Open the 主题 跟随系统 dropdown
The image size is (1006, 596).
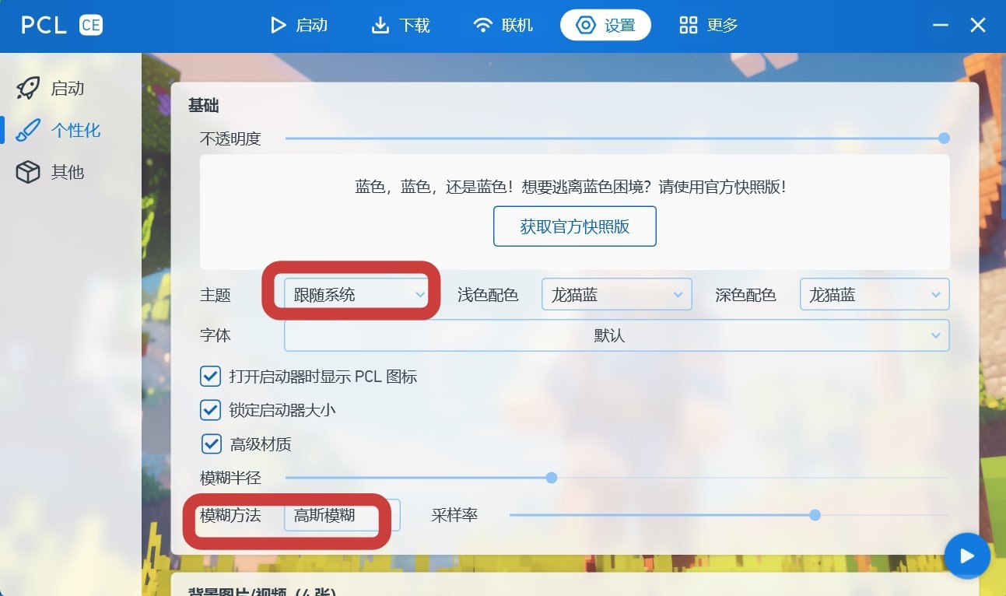point(356,295)
